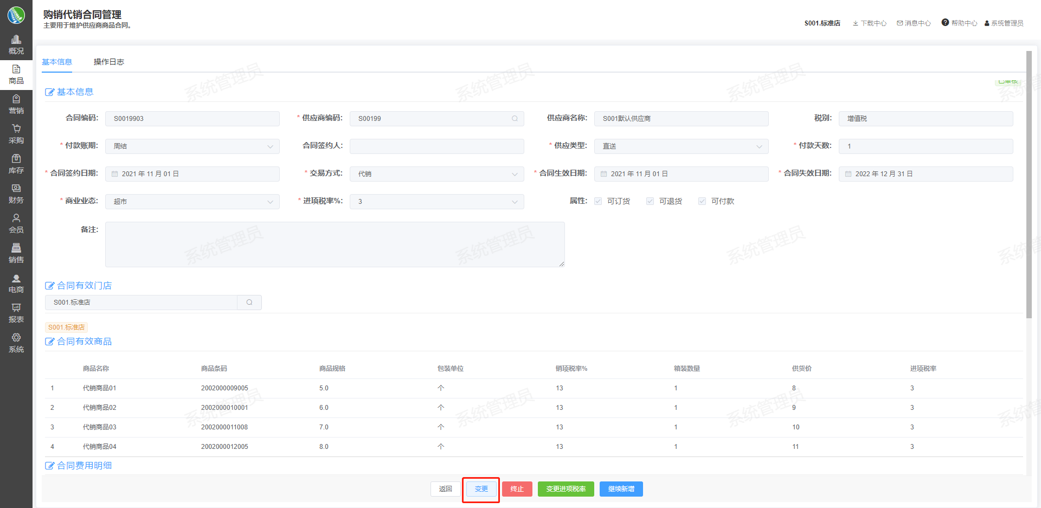
Task: Open the 交易方式 dropdown
Action: point(437,174)
